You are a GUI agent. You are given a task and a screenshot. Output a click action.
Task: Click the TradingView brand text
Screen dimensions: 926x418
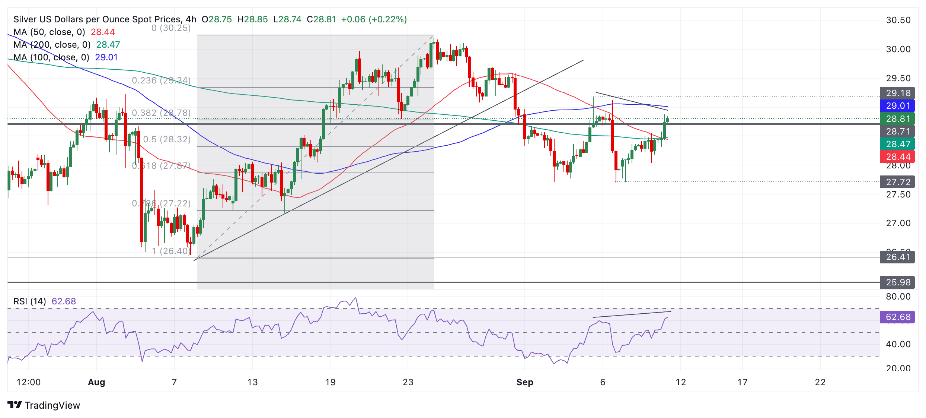(52, 405)
